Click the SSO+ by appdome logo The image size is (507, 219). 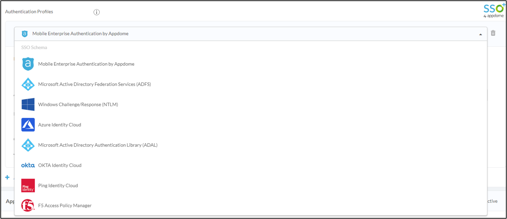[x=494, y=10]
